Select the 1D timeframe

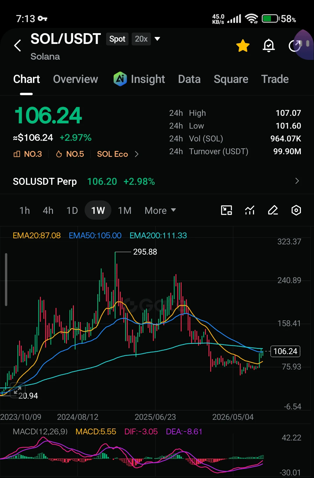coord(72,210)
